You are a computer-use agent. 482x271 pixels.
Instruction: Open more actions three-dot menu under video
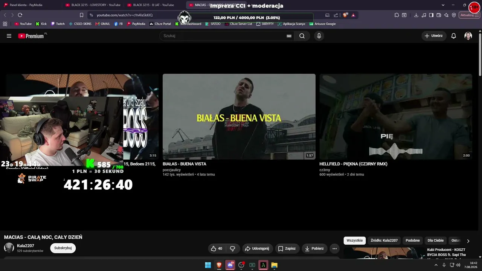click(x=334, y=248)
